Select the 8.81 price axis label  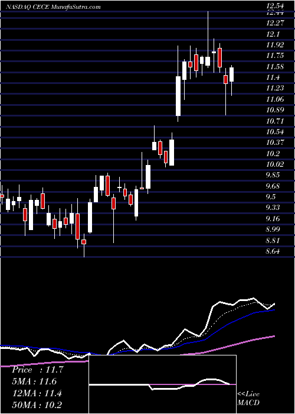point(273,241)
